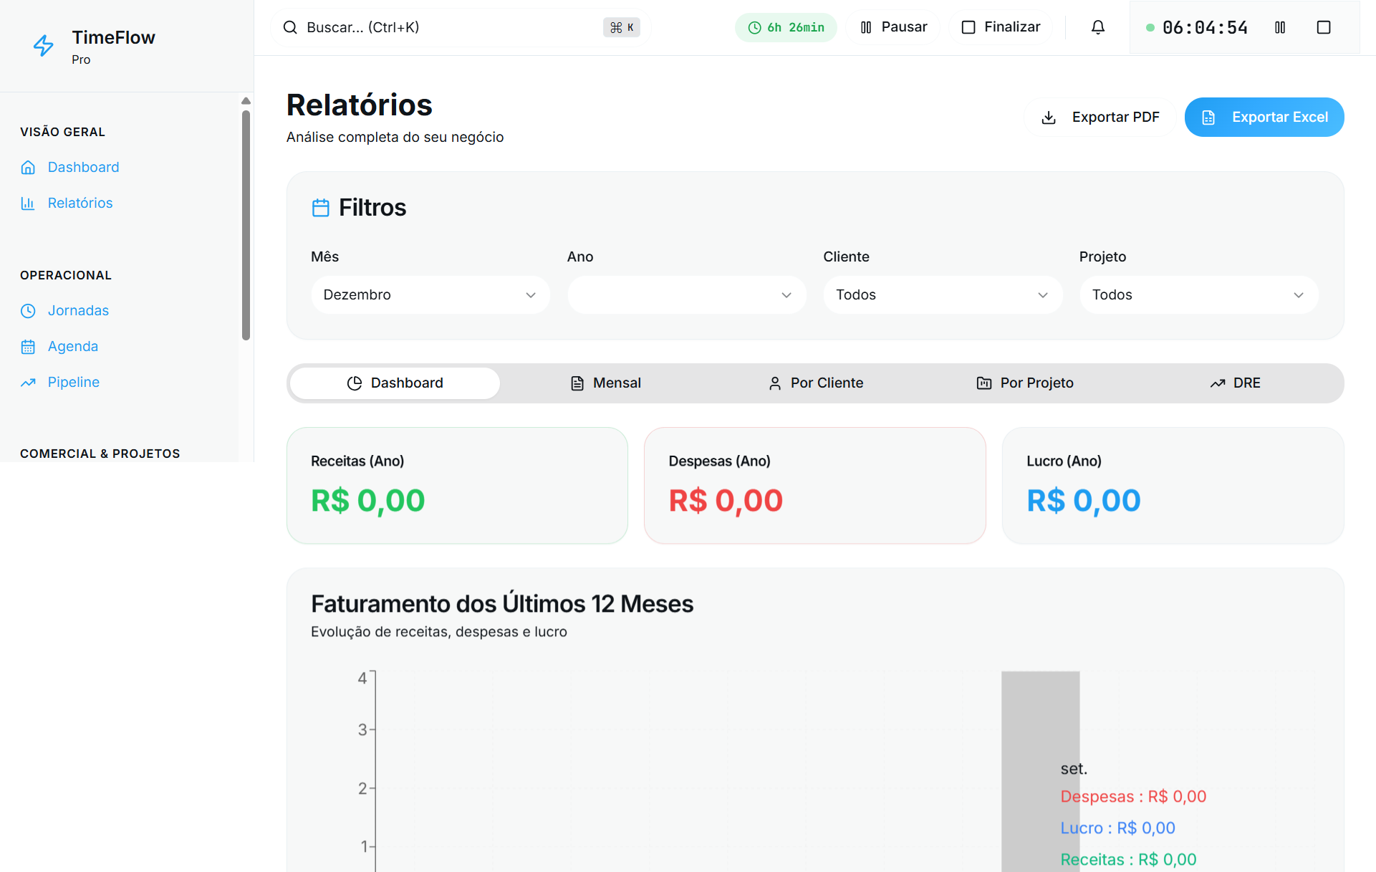The width and height of the screenshot is (1376, 872).
Task: Select the Jornadas clock icon in the sidebar
Action: tap(28, 310)
